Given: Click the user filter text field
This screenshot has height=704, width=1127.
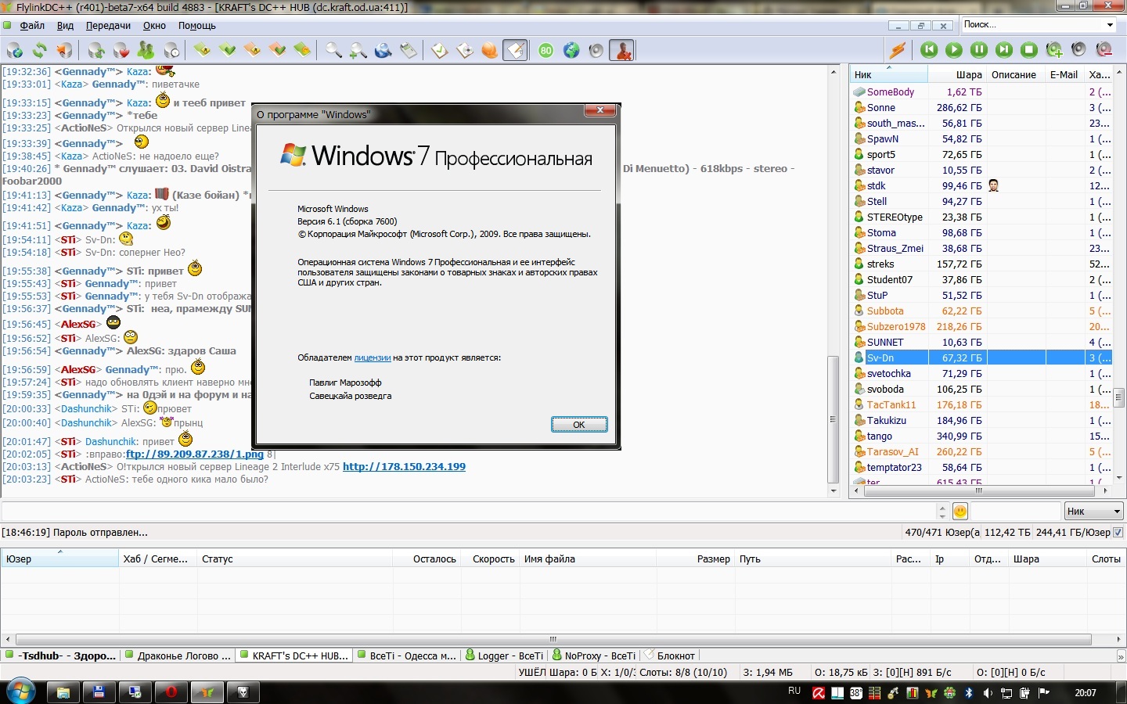Looking at the screenshot, I should (x=1016, y=512).
